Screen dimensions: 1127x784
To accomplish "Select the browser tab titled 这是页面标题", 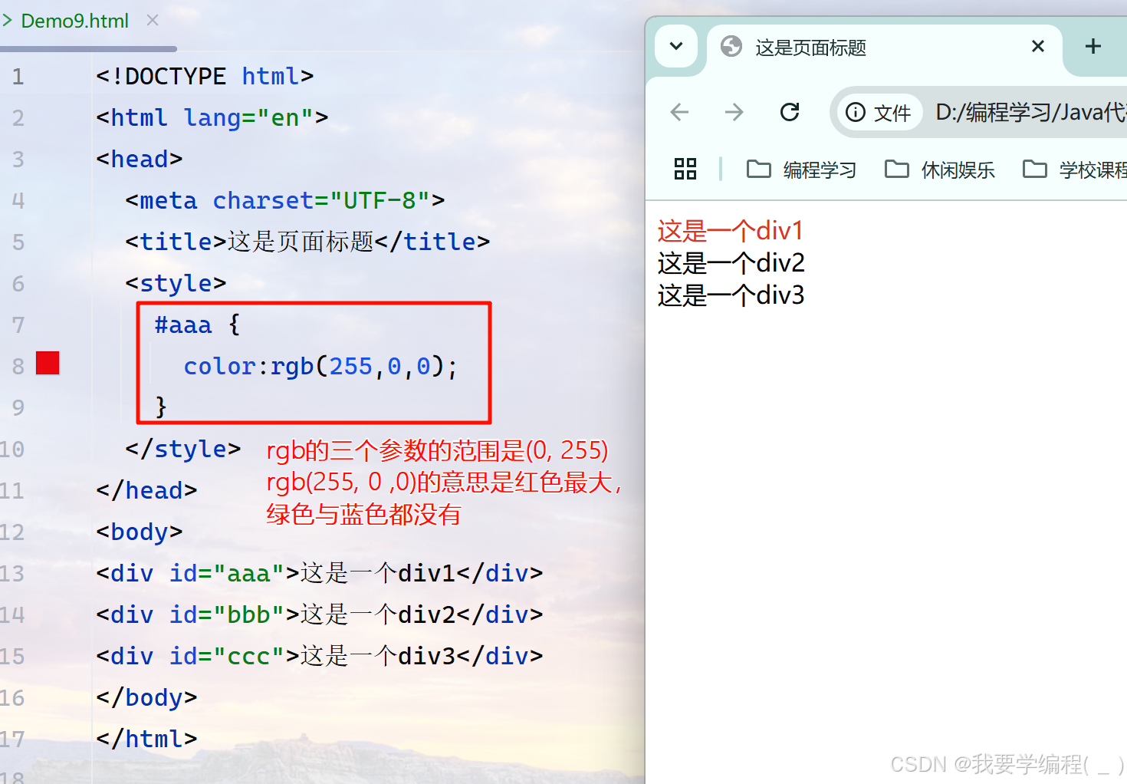I will pos(885,48).
